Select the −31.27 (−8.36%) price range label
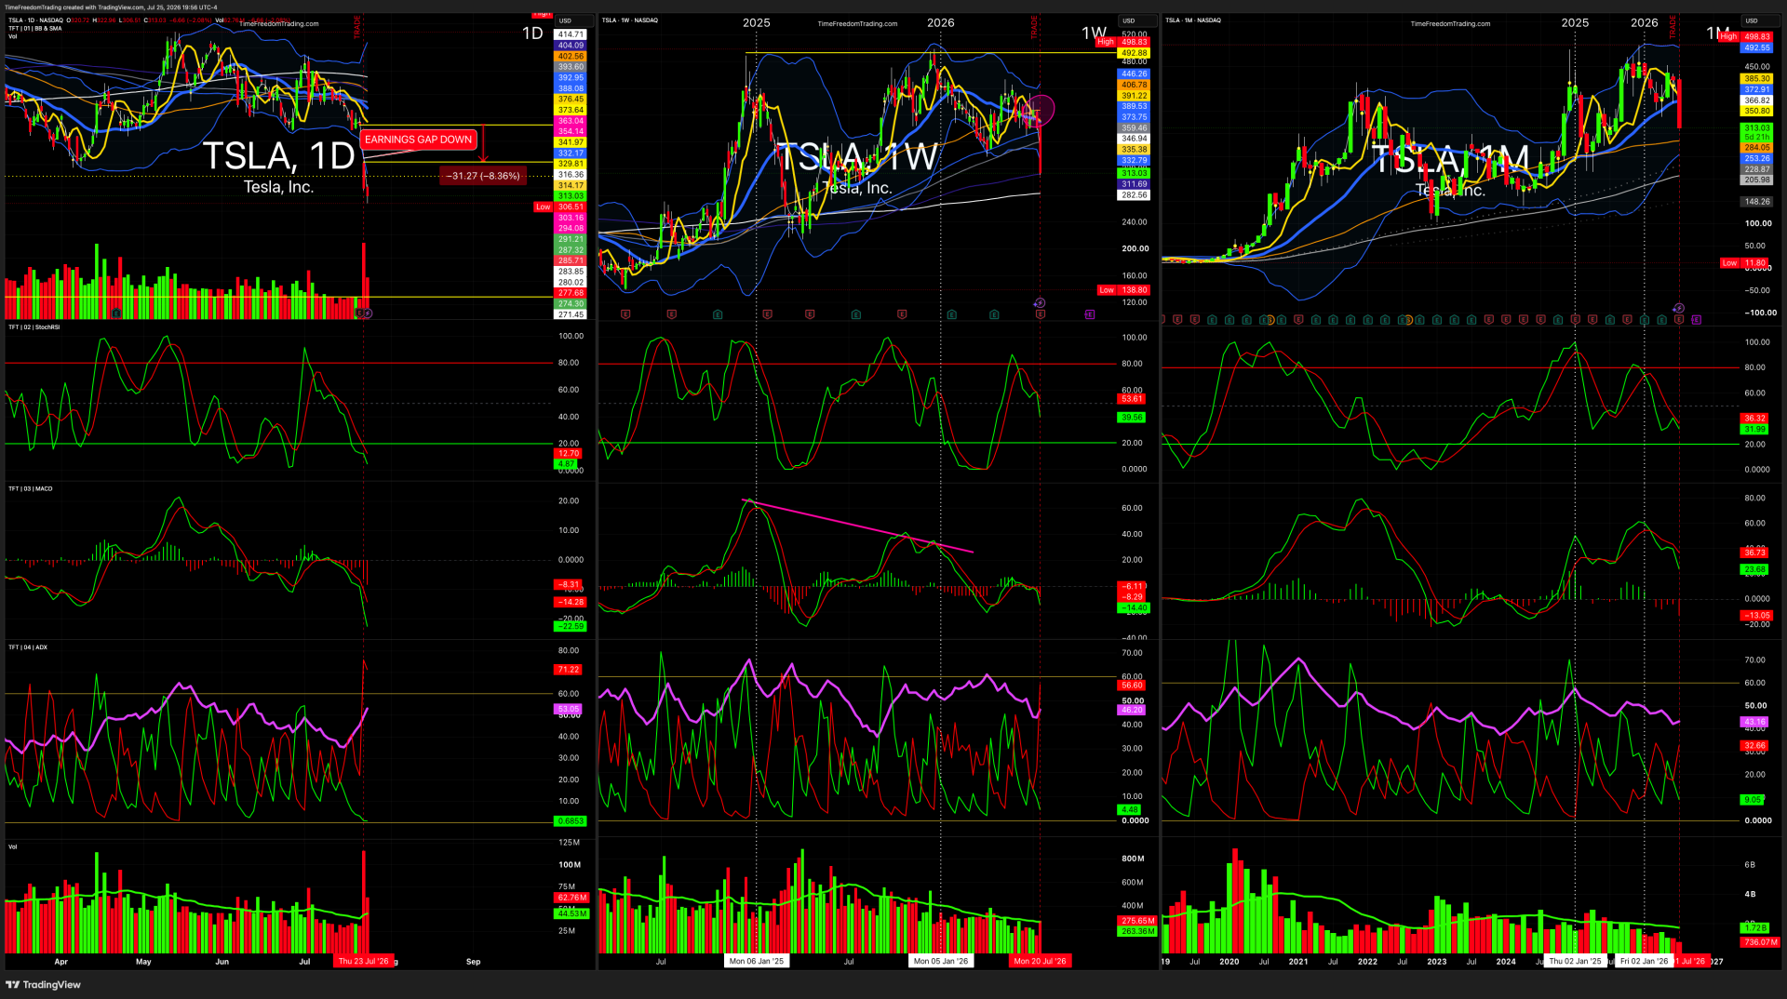Screen dimensions: 1787x999 tap(483, 176)
